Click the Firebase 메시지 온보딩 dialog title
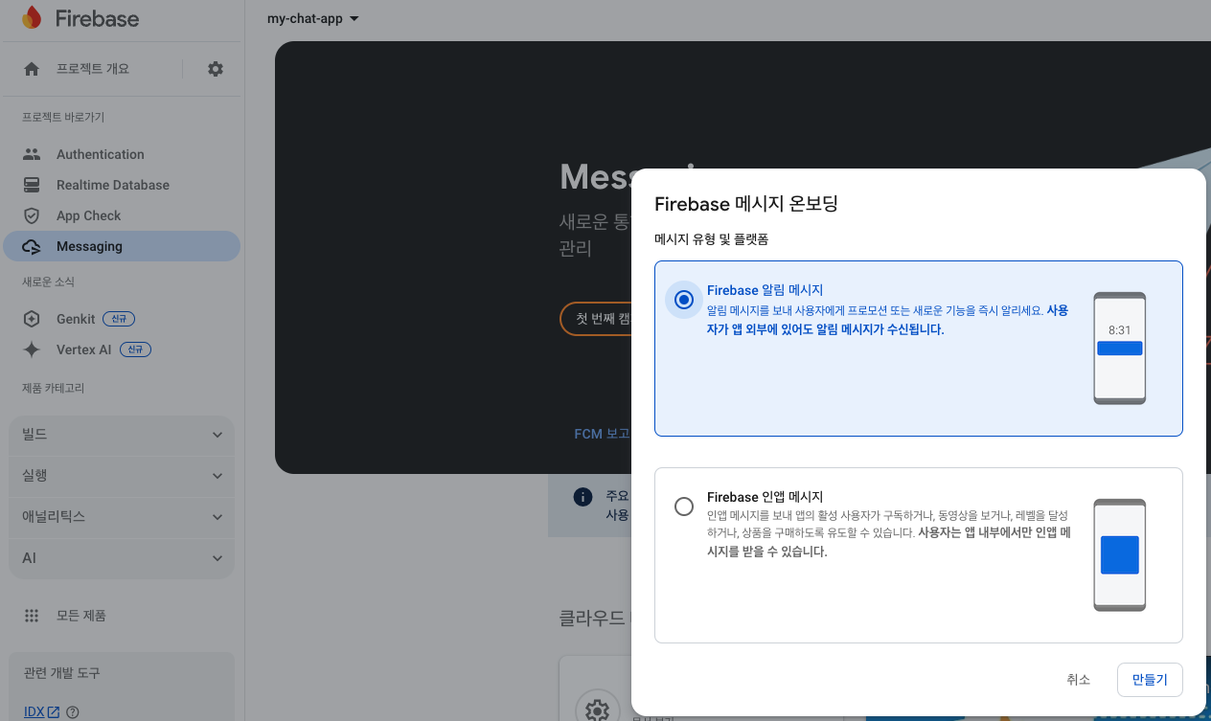The width and height of the screenshot is (1211, 721). (746, 204)
